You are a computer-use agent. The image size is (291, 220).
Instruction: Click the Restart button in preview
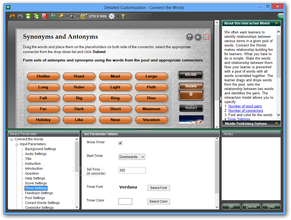(191, 108)
